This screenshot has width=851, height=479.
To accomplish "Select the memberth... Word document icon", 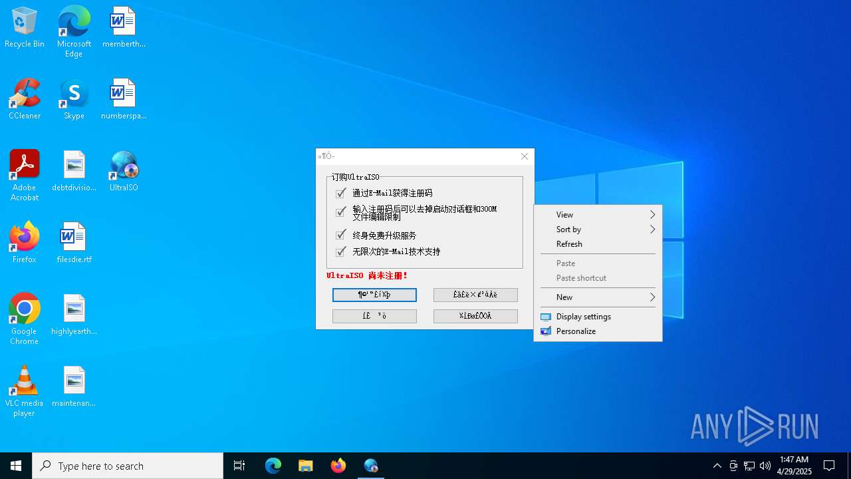I will click(124, 28).
